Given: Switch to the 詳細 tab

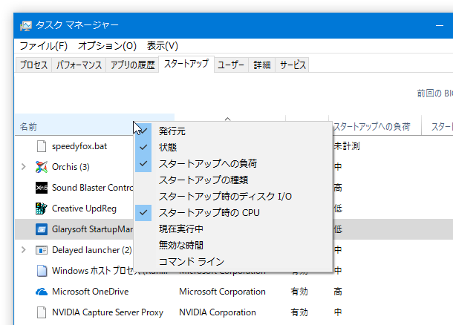Looking at the screenshot, I should point(262,65).
